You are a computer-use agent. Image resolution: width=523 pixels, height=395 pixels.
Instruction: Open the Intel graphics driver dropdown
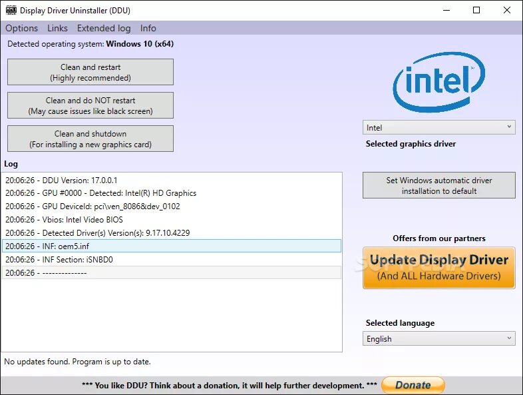point(439,127)
